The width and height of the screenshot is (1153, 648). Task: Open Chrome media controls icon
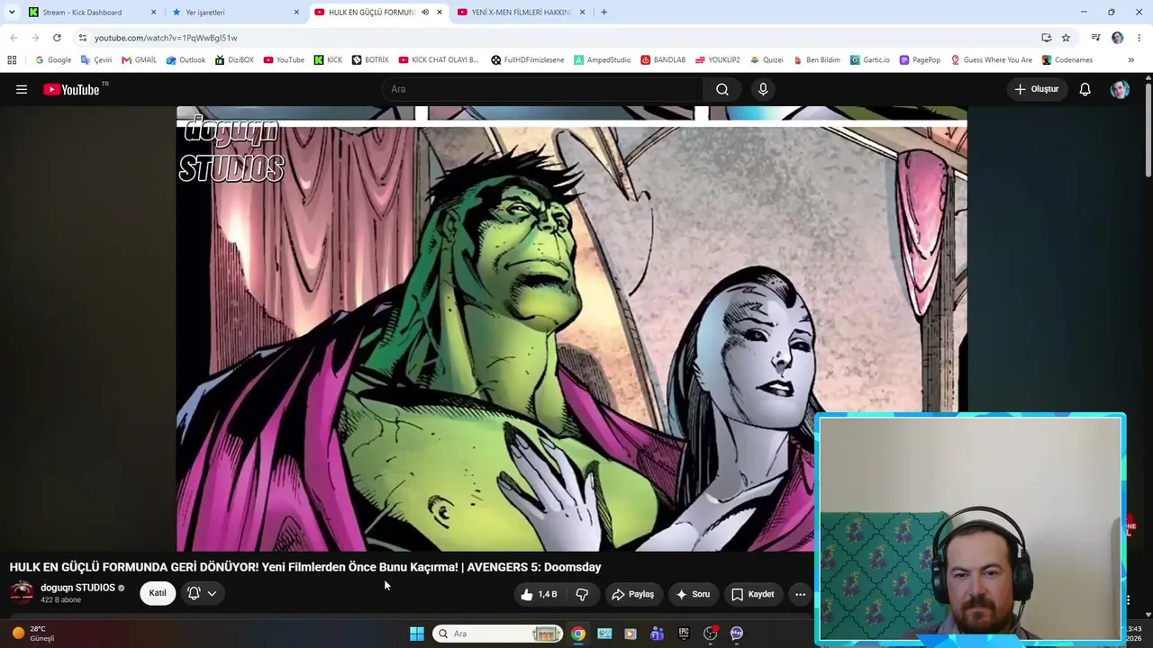(1095, 38)
